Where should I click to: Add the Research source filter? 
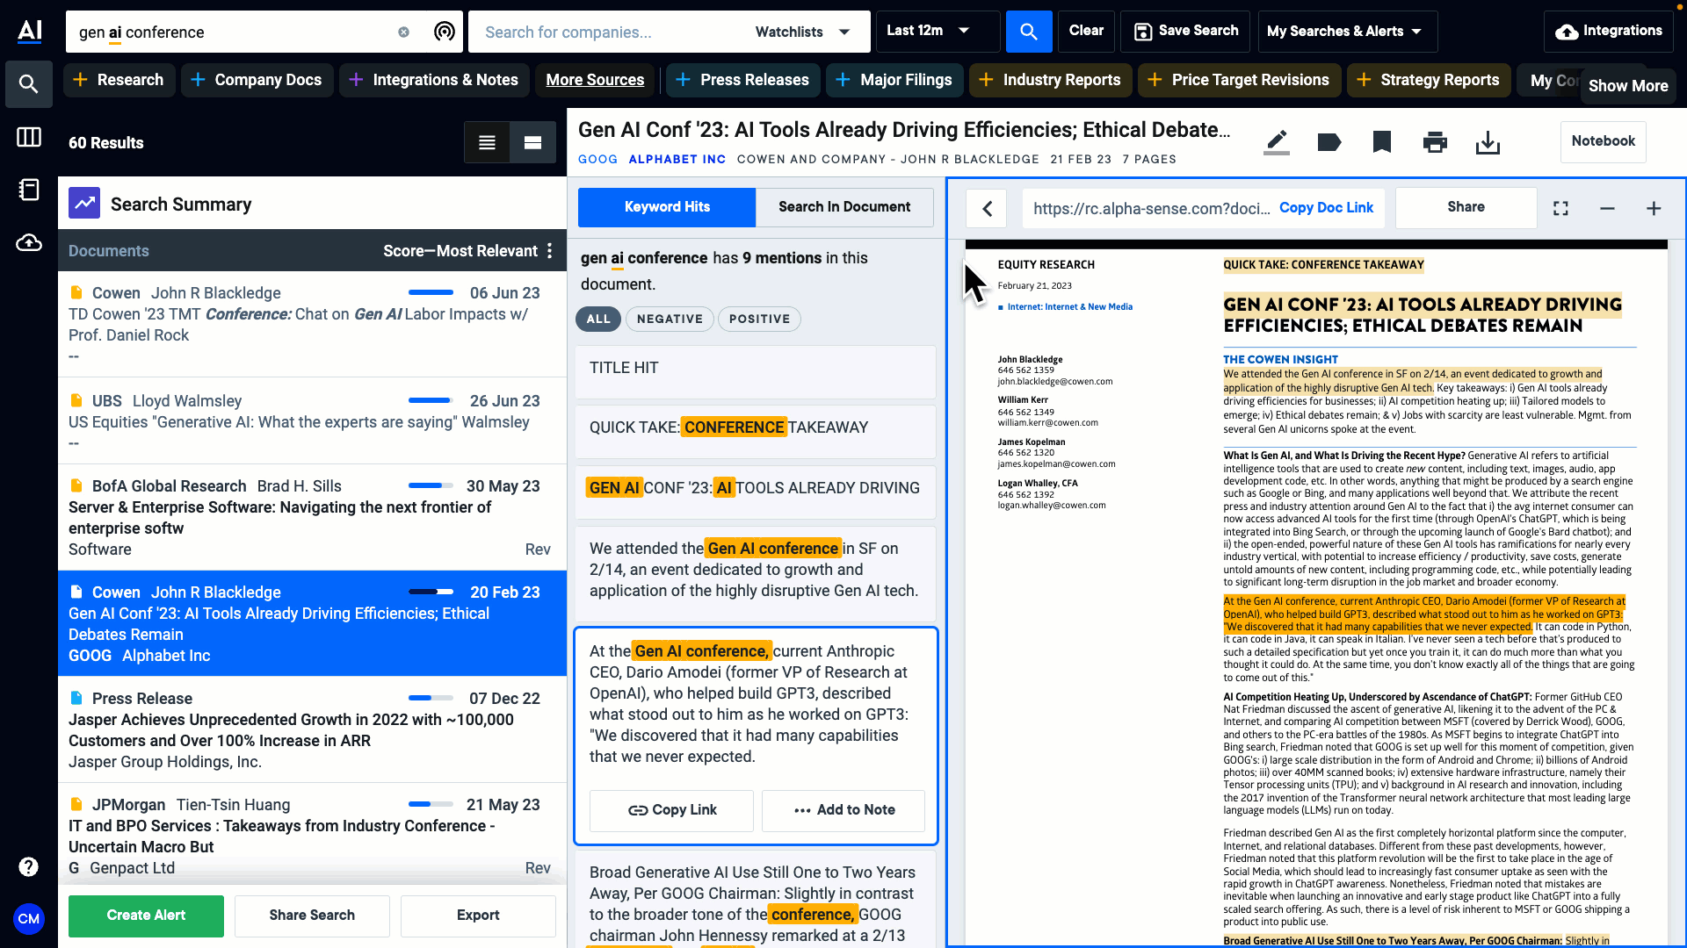click(x=119, y=80)
